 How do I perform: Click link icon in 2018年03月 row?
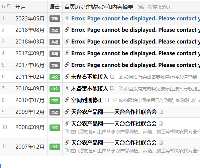pyautogui.click(x=67, y=41)
